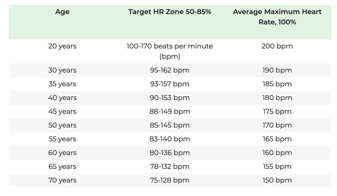Select the 70 years age cell
Image resolution: width=337 pixels, height=196 pixels.
[62, 180]
